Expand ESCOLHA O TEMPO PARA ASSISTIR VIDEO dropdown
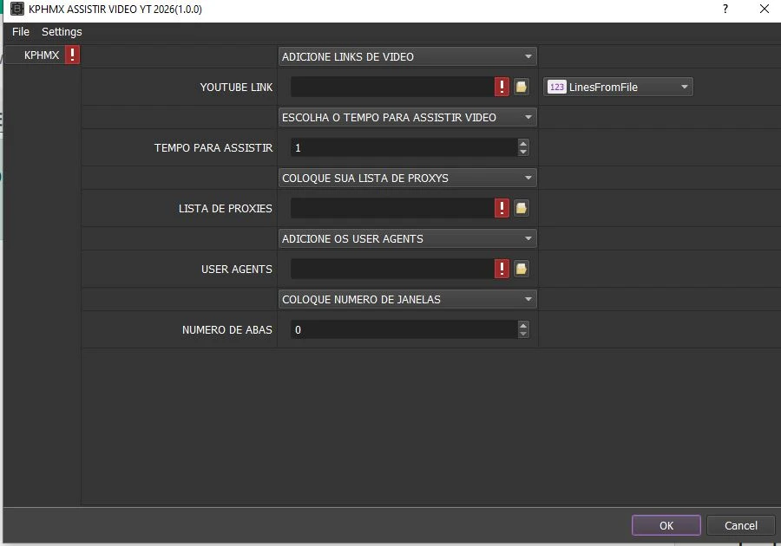 point(407,117)
